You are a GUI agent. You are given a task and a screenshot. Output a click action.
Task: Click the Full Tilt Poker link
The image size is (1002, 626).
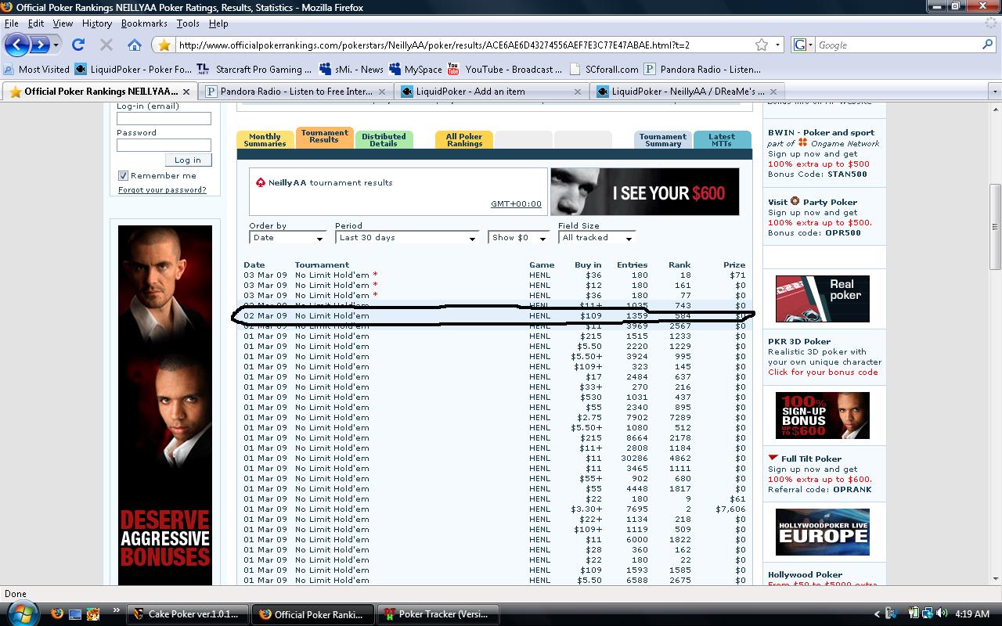point(811,459)
